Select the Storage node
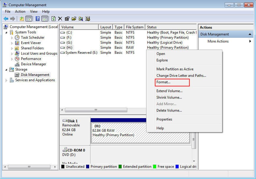Screen dimensions: 256x179 point(21,69)
